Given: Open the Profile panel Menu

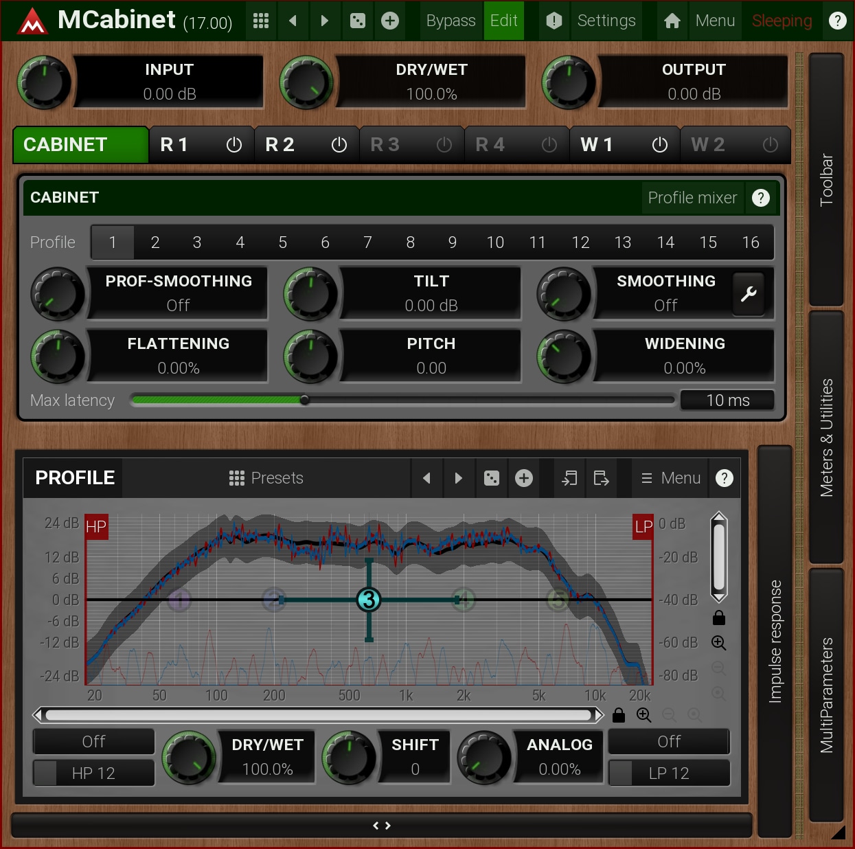Looking at the screenshot, I should 670,478.
